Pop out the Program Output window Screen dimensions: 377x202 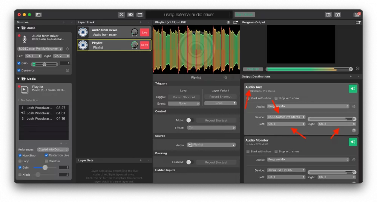coord(358,22)
